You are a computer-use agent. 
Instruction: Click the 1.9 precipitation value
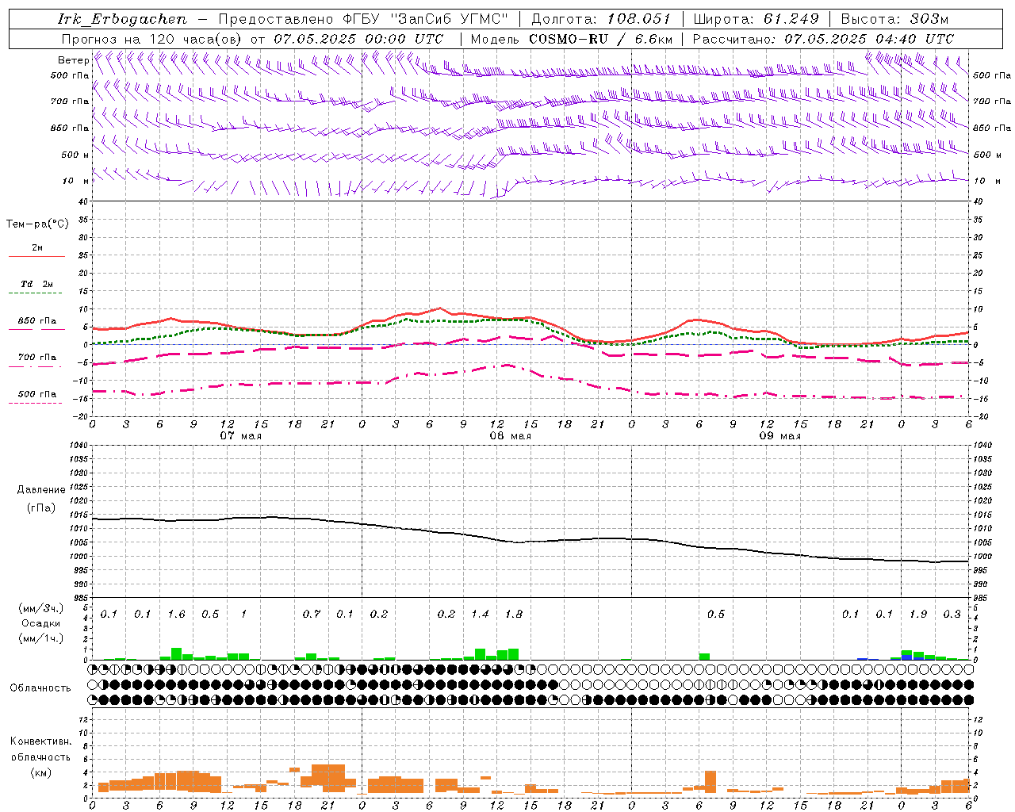pos(918,615)
